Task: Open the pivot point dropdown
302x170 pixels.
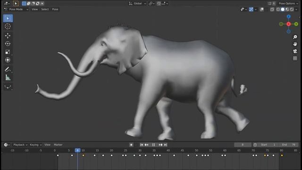Action: coord(151,3)
